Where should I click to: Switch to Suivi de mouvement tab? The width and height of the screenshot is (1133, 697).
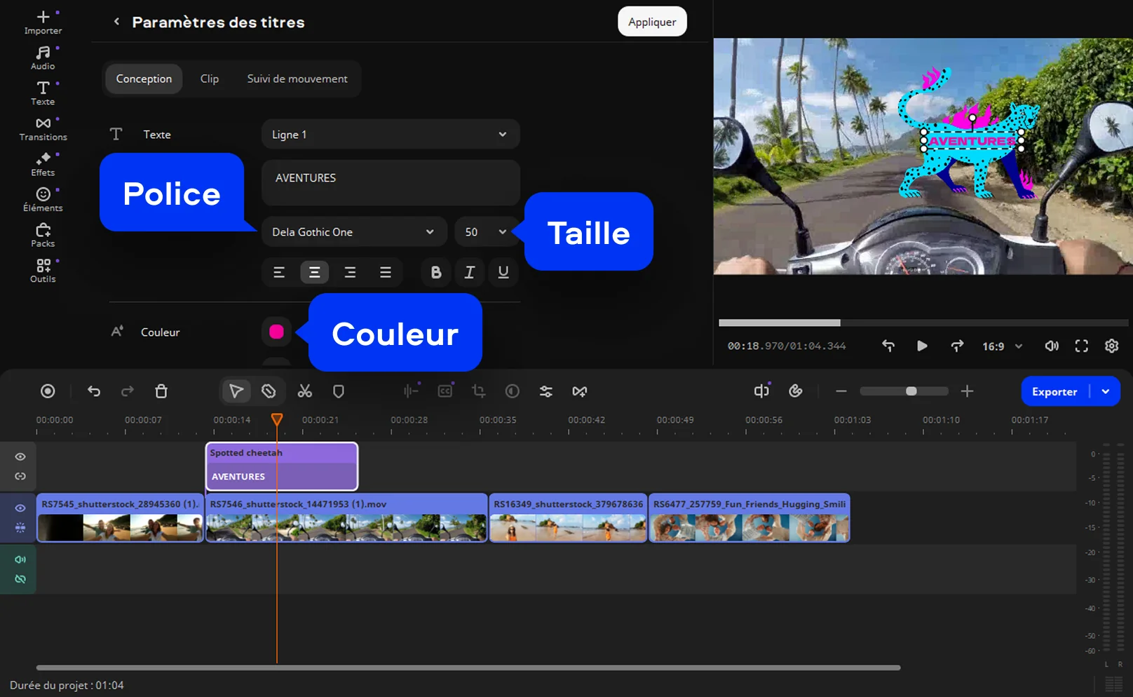pos(297,79)
